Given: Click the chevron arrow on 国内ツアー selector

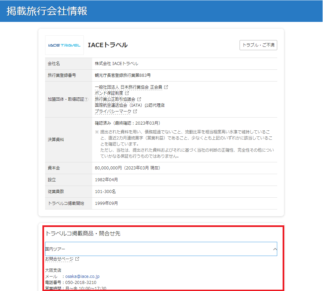Looking at the screenshot, I should pos(275,249).
